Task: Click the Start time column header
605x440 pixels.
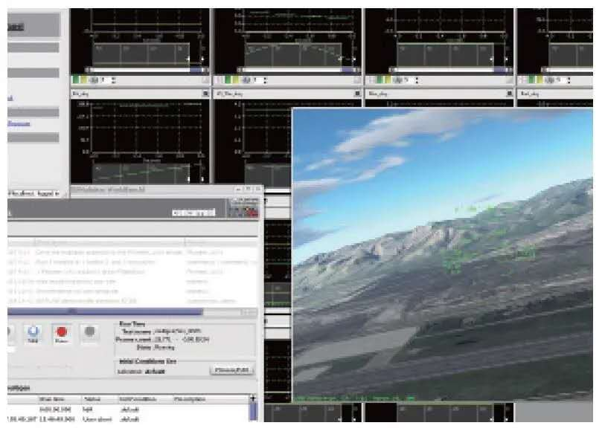Action: tap(52, 399)
